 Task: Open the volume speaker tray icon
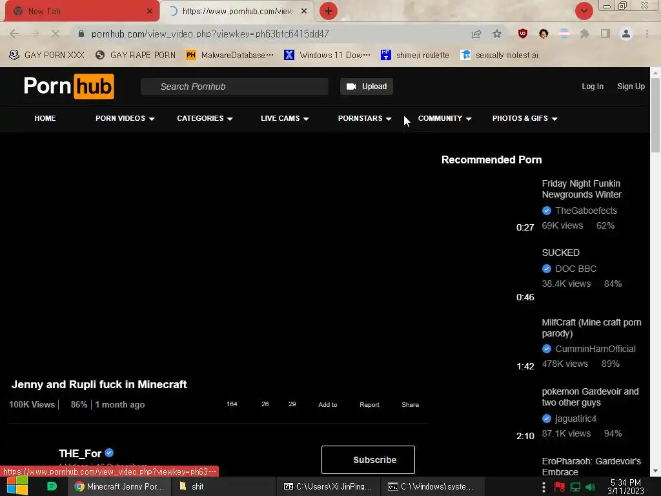[590, 487]
